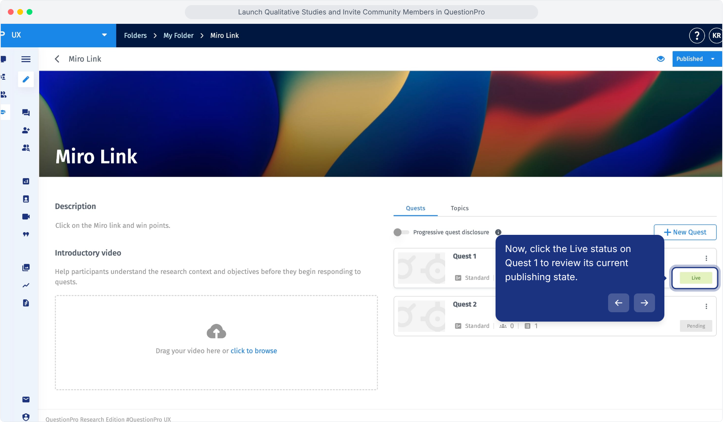The height and width of the screenshot is (422, 723).
Task: Click the Quest 2 title
Action: (465, 304)
